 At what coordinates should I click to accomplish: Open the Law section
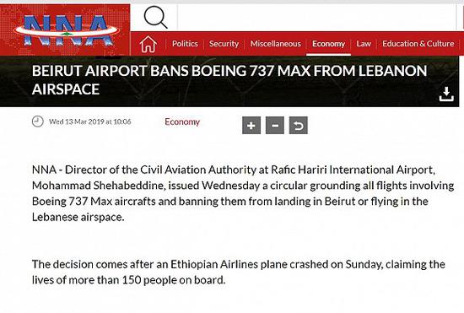pos(364,44)
